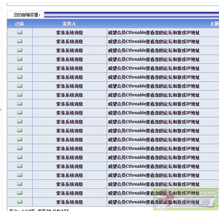The height and width of the screenshot is (211, 219).
Task: Select sender 索沛系统消息 in the second row
Action: (x=69, y=42)
